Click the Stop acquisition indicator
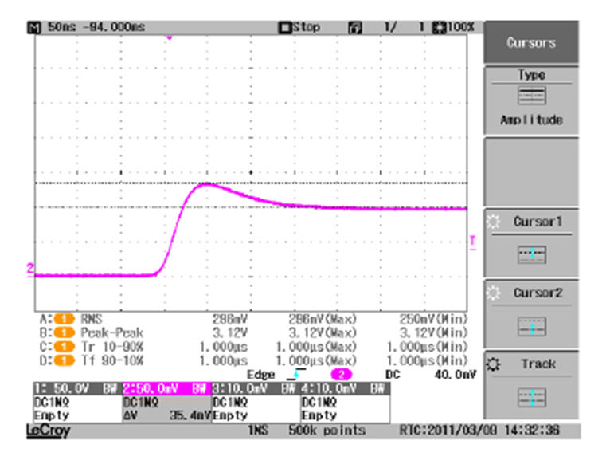 coord(299,27)
